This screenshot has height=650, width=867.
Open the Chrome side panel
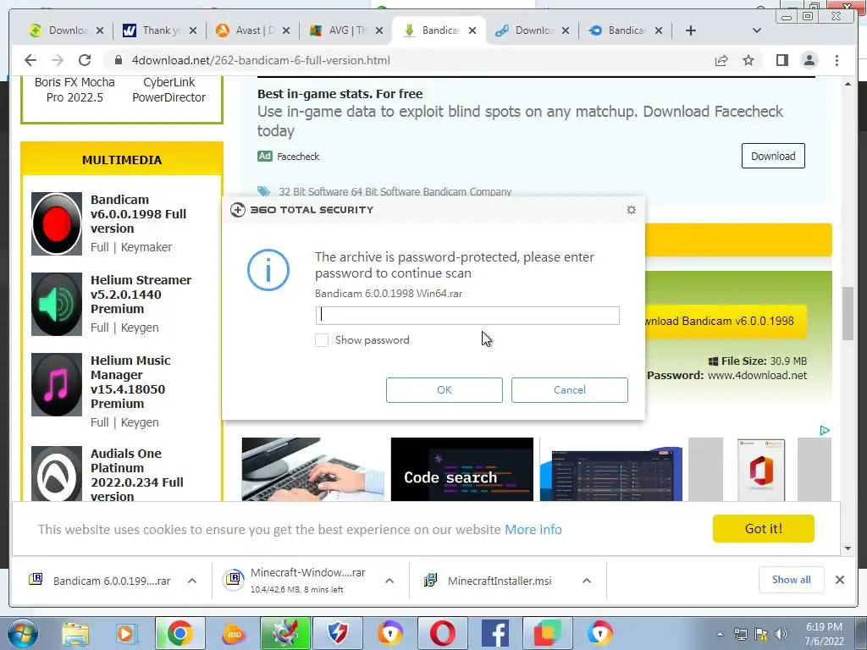[781, 60]
